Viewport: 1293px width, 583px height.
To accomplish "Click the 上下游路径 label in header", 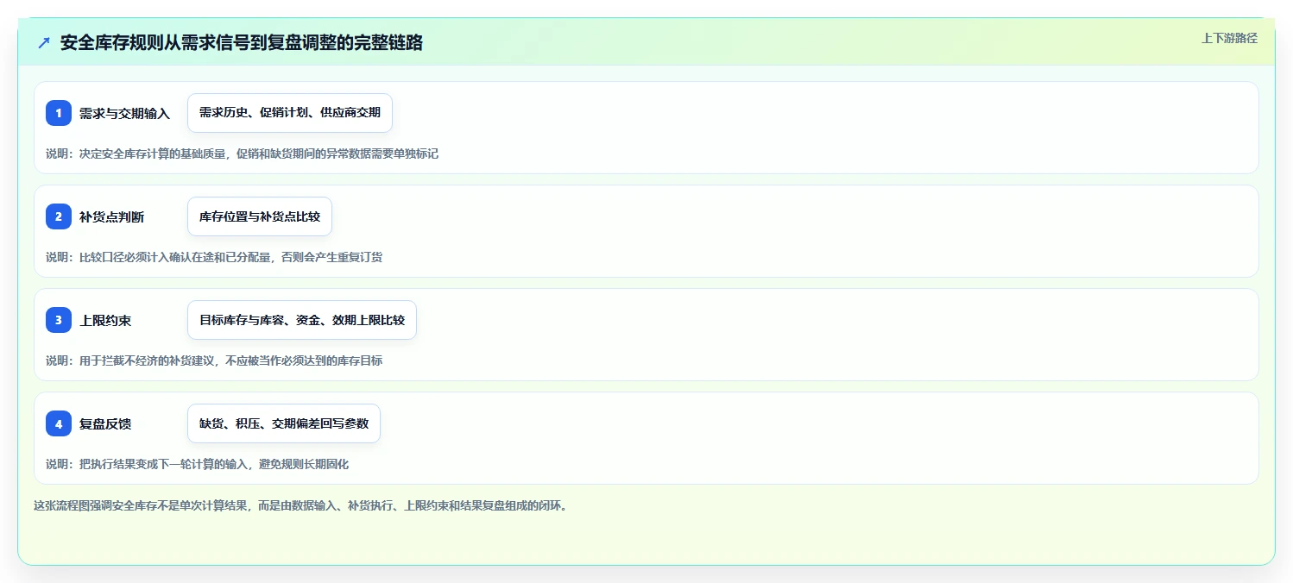I will [x=1229, y=38].
